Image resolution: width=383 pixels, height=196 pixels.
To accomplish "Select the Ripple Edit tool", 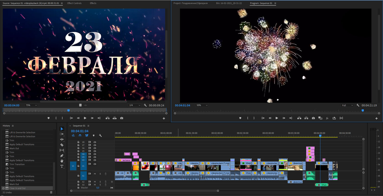I will pos(62,139).
